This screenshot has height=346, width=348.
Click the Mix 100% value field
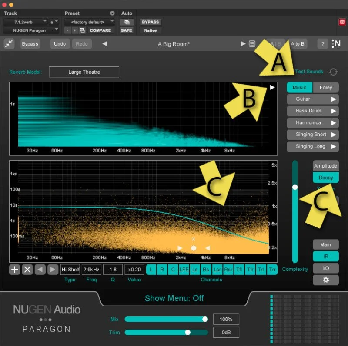coord(226,319)
